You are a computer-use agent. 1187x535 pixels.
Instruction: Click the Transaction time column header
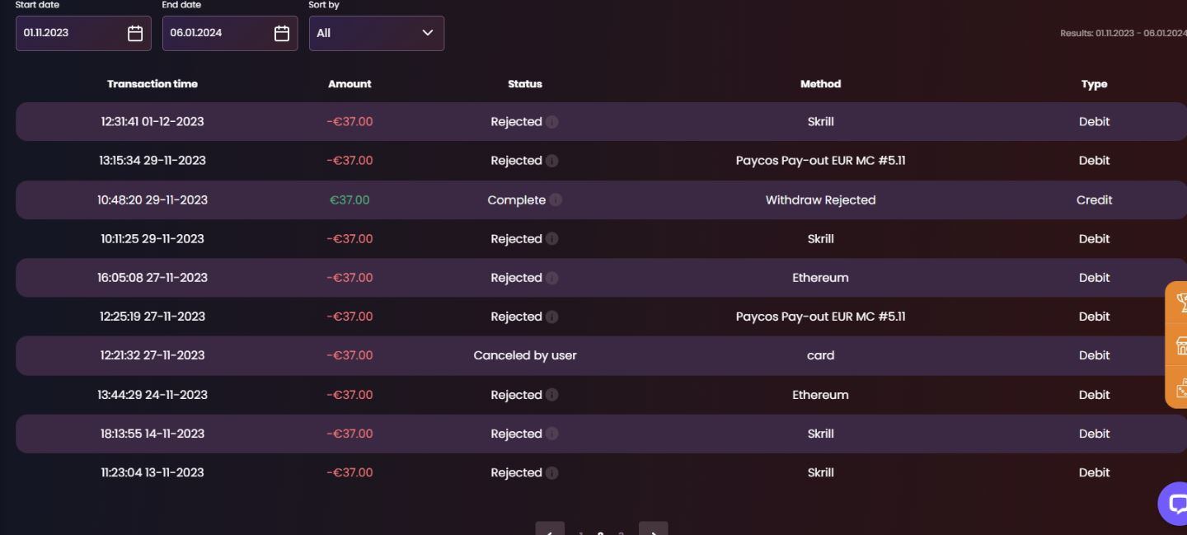point(152,84)
